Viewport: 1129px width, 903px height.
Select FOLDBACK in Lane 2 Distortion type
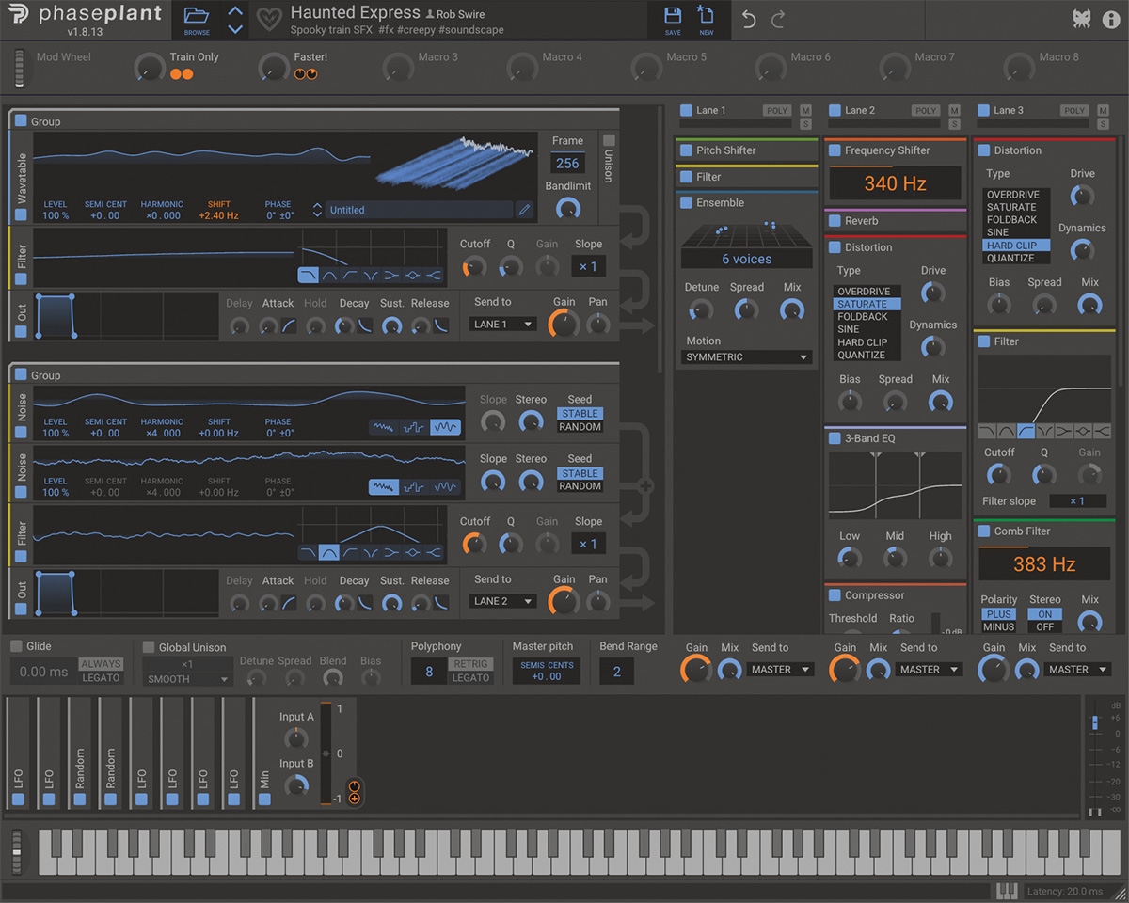(863, 317)
